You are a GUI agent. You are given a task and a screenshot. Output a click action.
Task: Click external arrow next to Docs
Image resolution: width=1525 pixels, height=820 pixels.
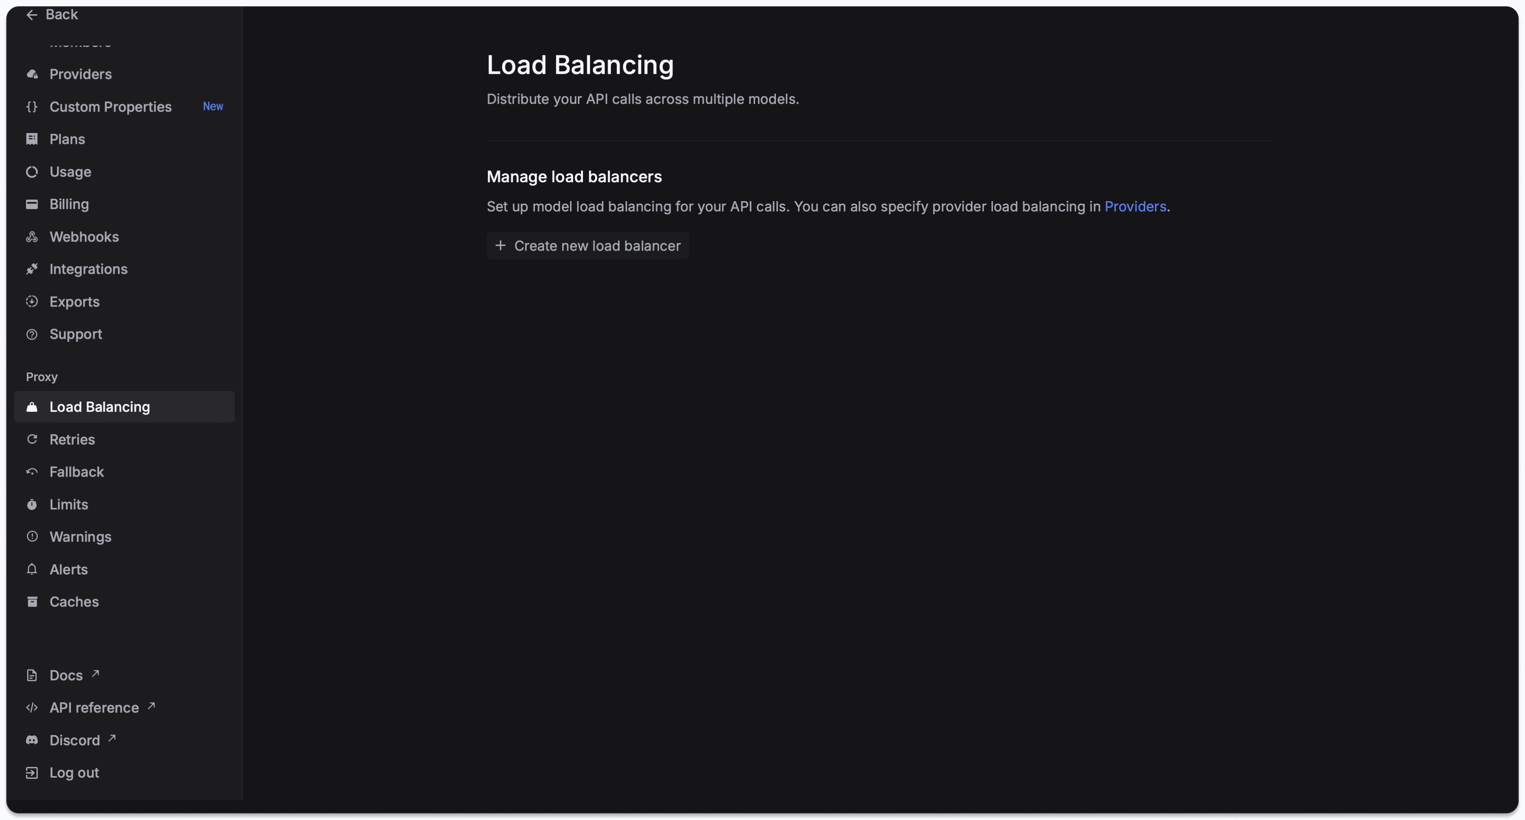click(95, 674)
